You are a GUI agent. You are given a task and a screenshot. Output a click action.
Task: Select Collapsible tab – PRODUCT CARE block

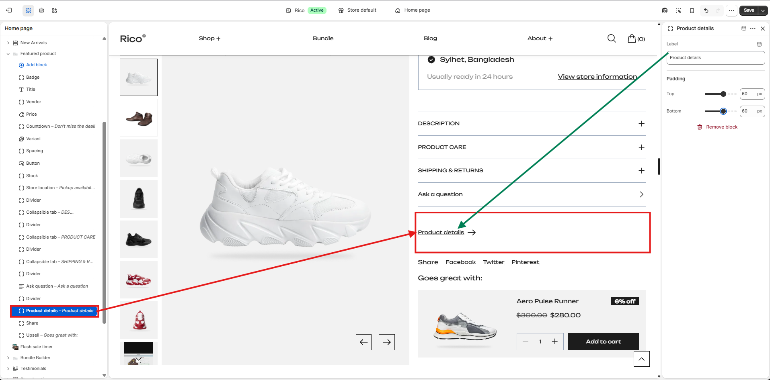[60, 237]
